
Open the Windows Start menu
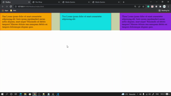[x=2, y=94]
